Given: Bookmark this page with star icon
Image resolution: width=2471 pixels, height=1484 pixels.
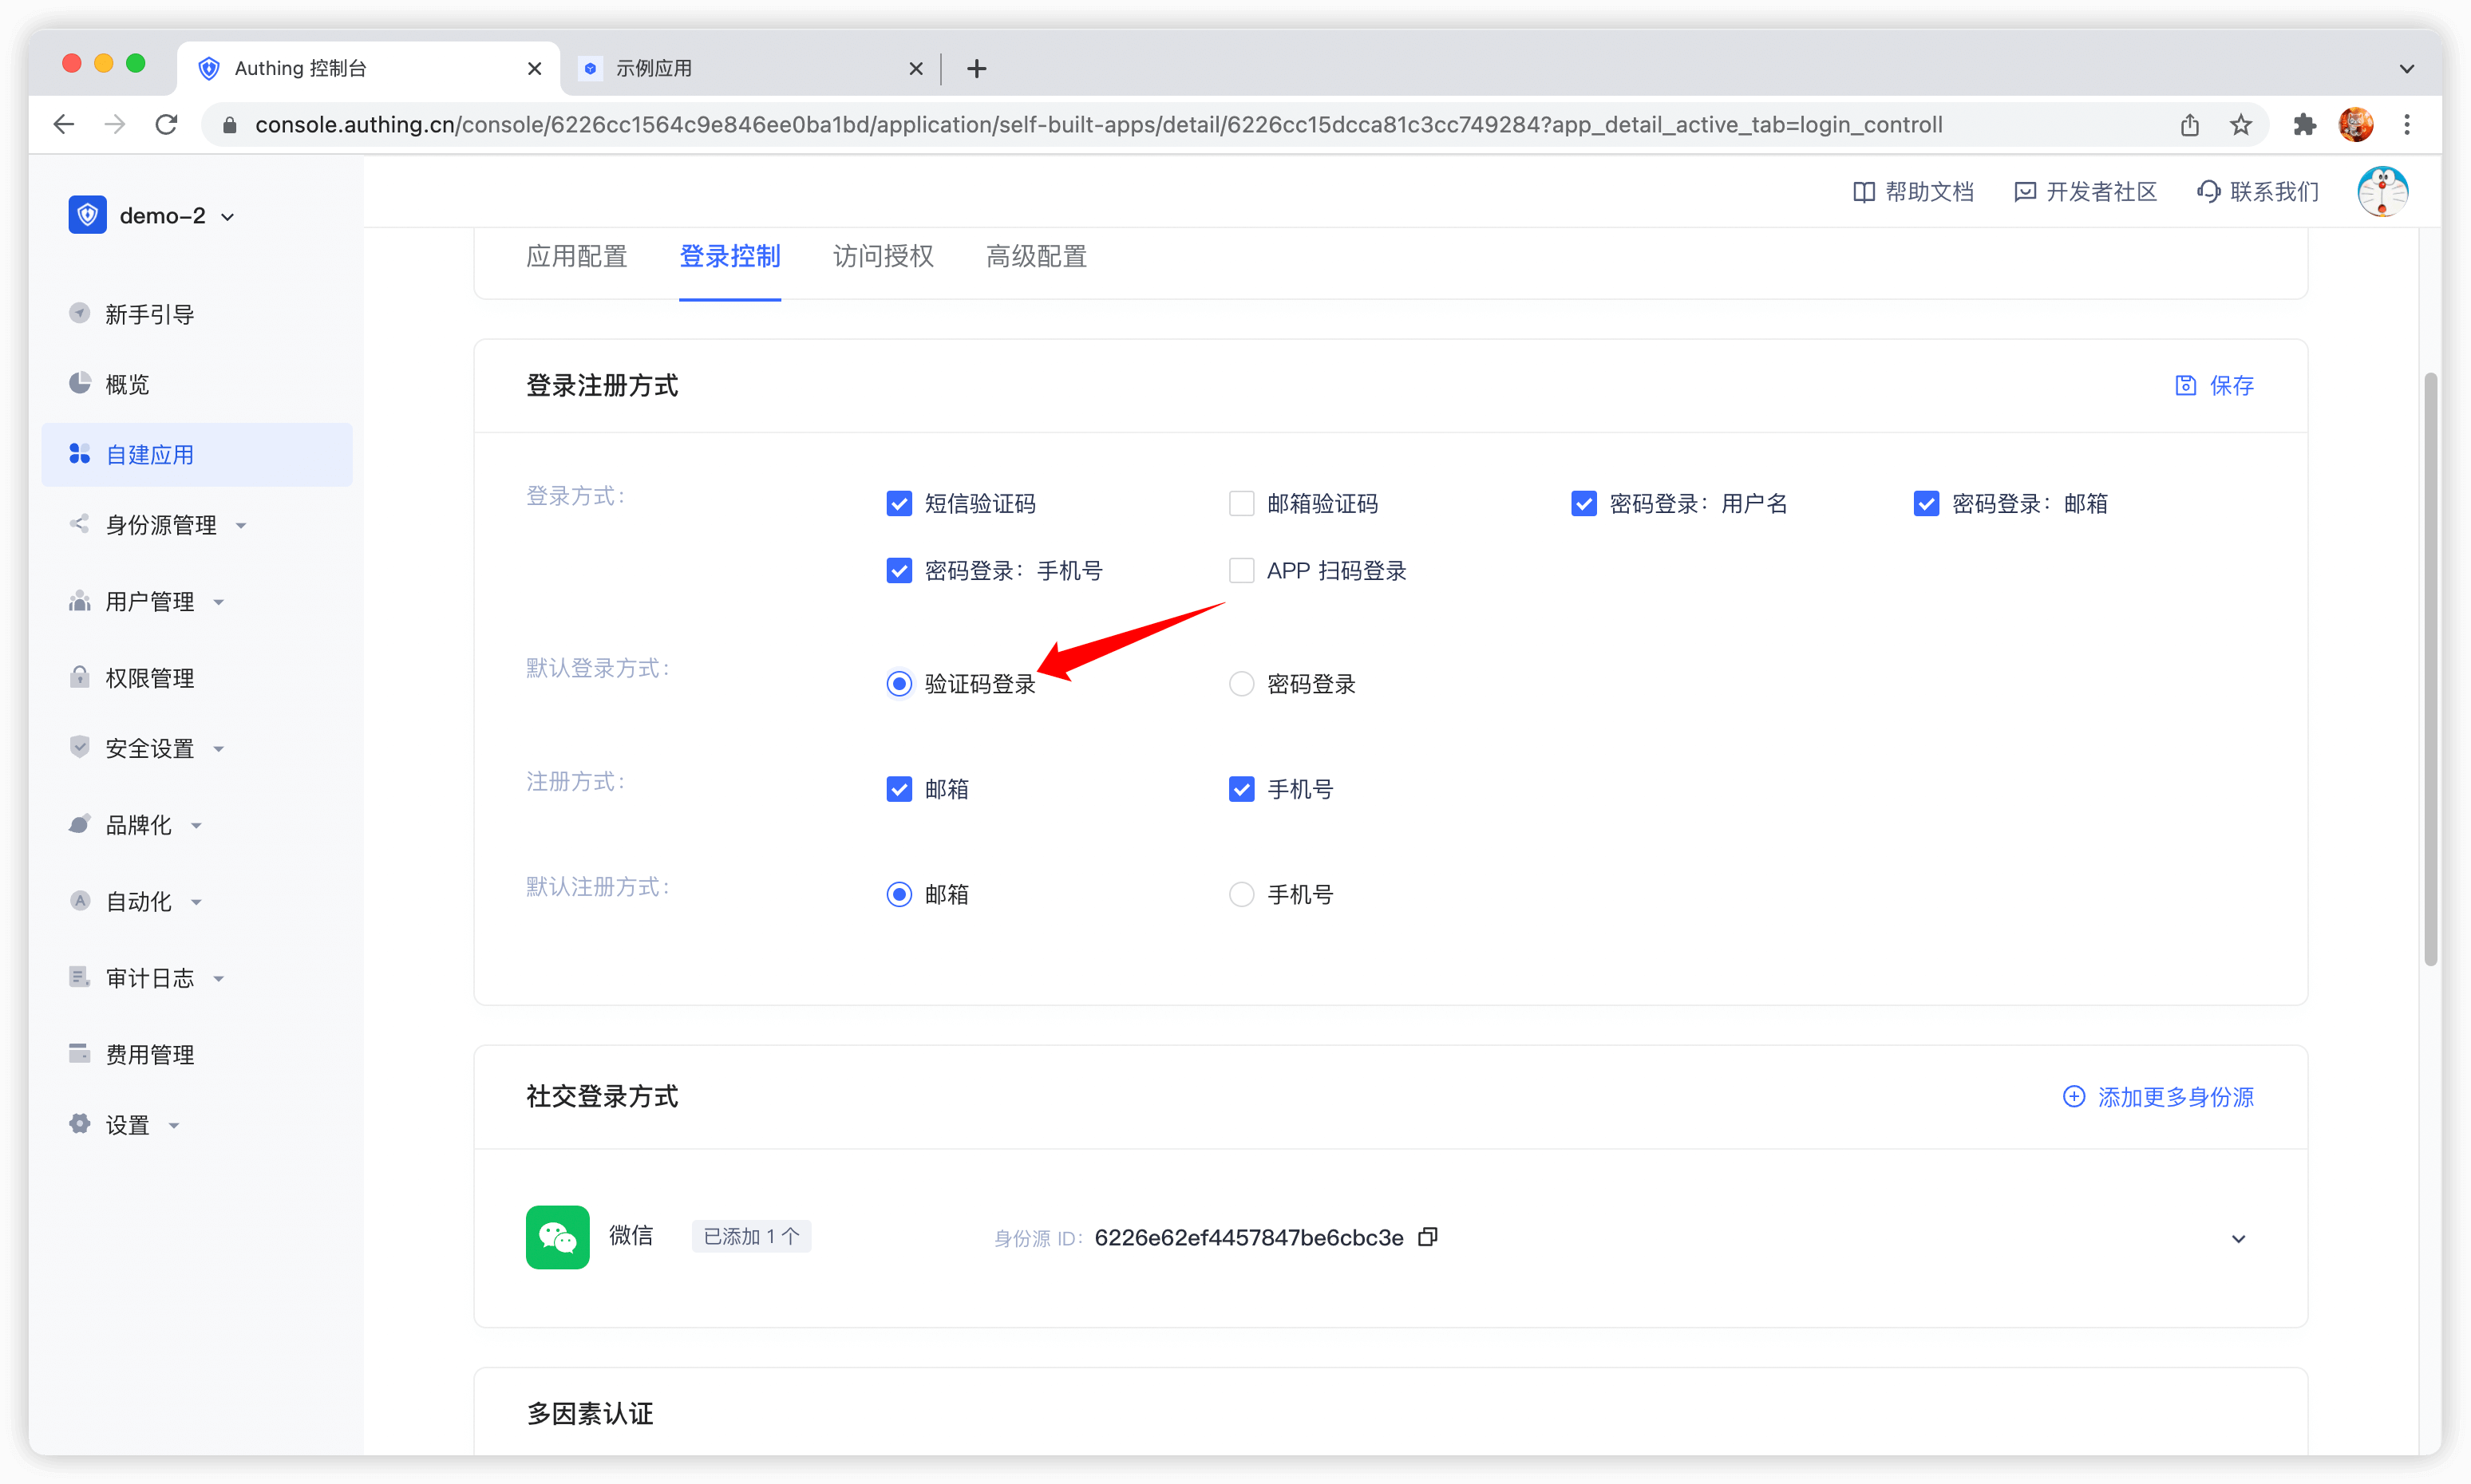Looking at the screenshot, I should coord(2241,124).
